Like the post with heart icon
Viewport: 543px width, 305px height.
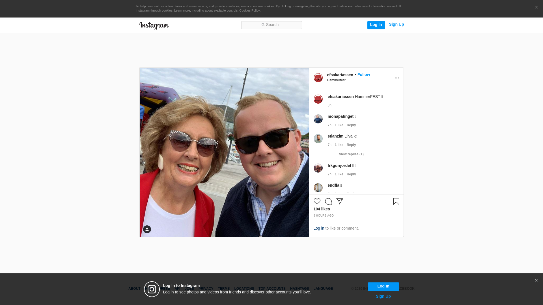[x=317, y=201]
